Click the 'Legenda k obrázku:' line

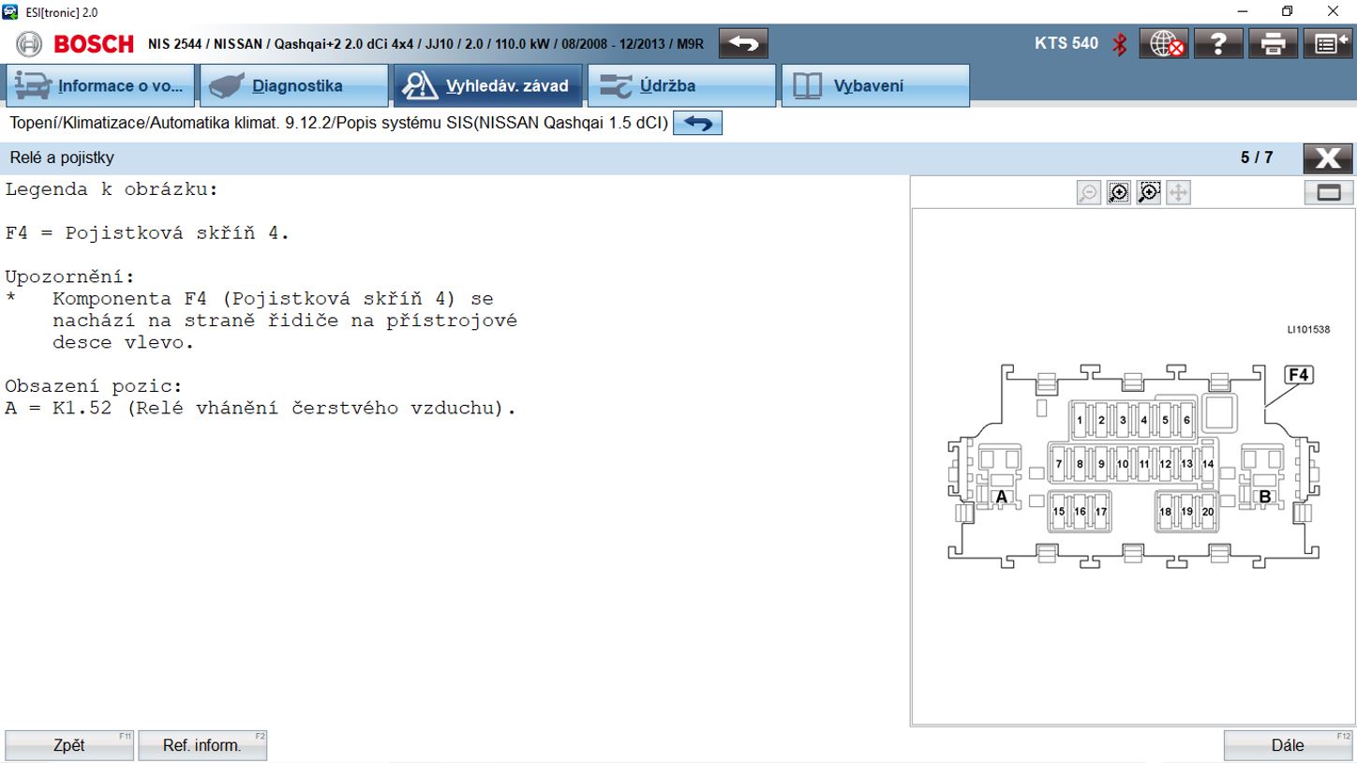pos(112,189)
